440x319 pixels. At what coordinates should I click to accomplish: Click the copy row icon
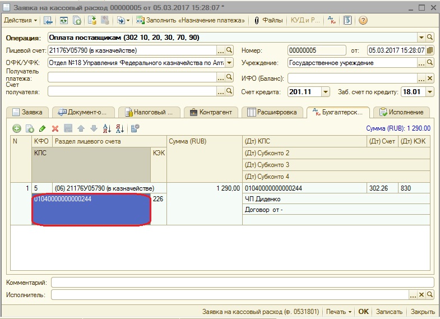pos(30,128)
